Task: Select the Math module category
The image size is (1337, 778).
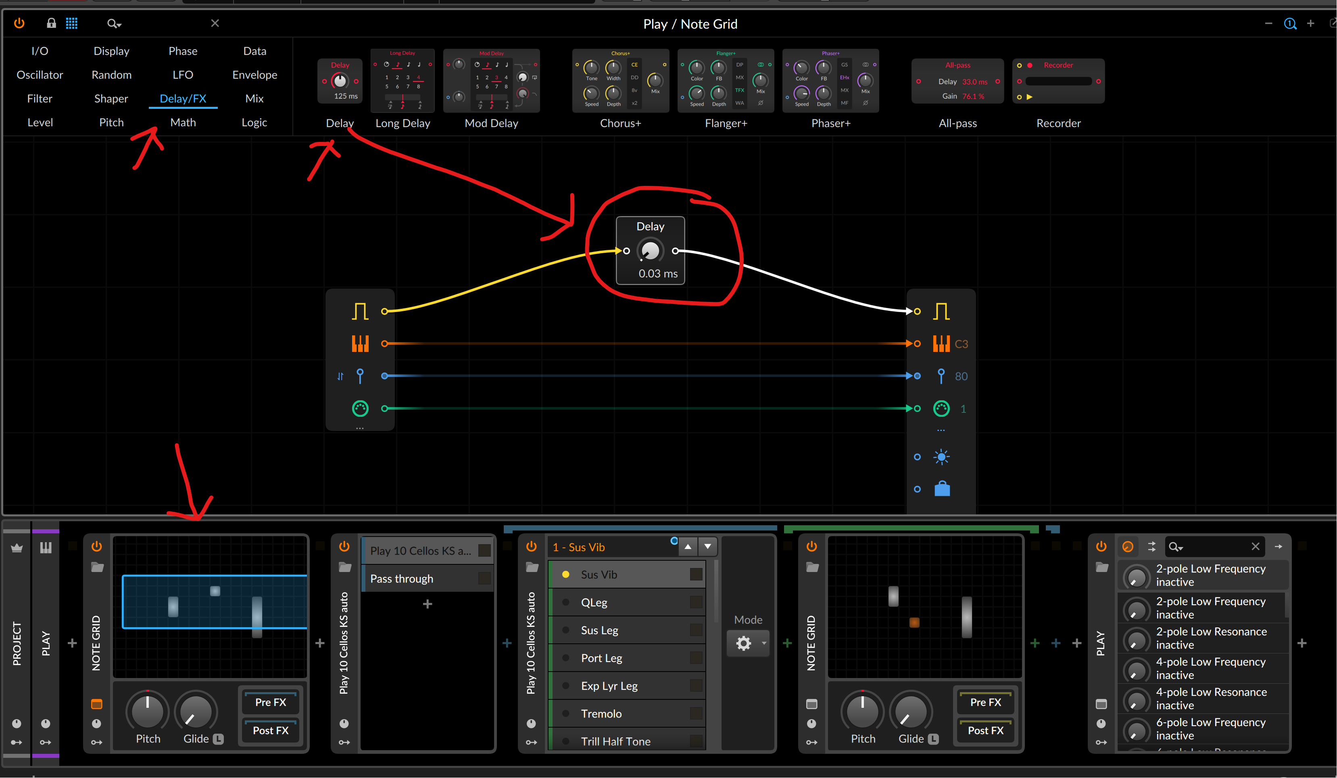Action: click(183, 123)
